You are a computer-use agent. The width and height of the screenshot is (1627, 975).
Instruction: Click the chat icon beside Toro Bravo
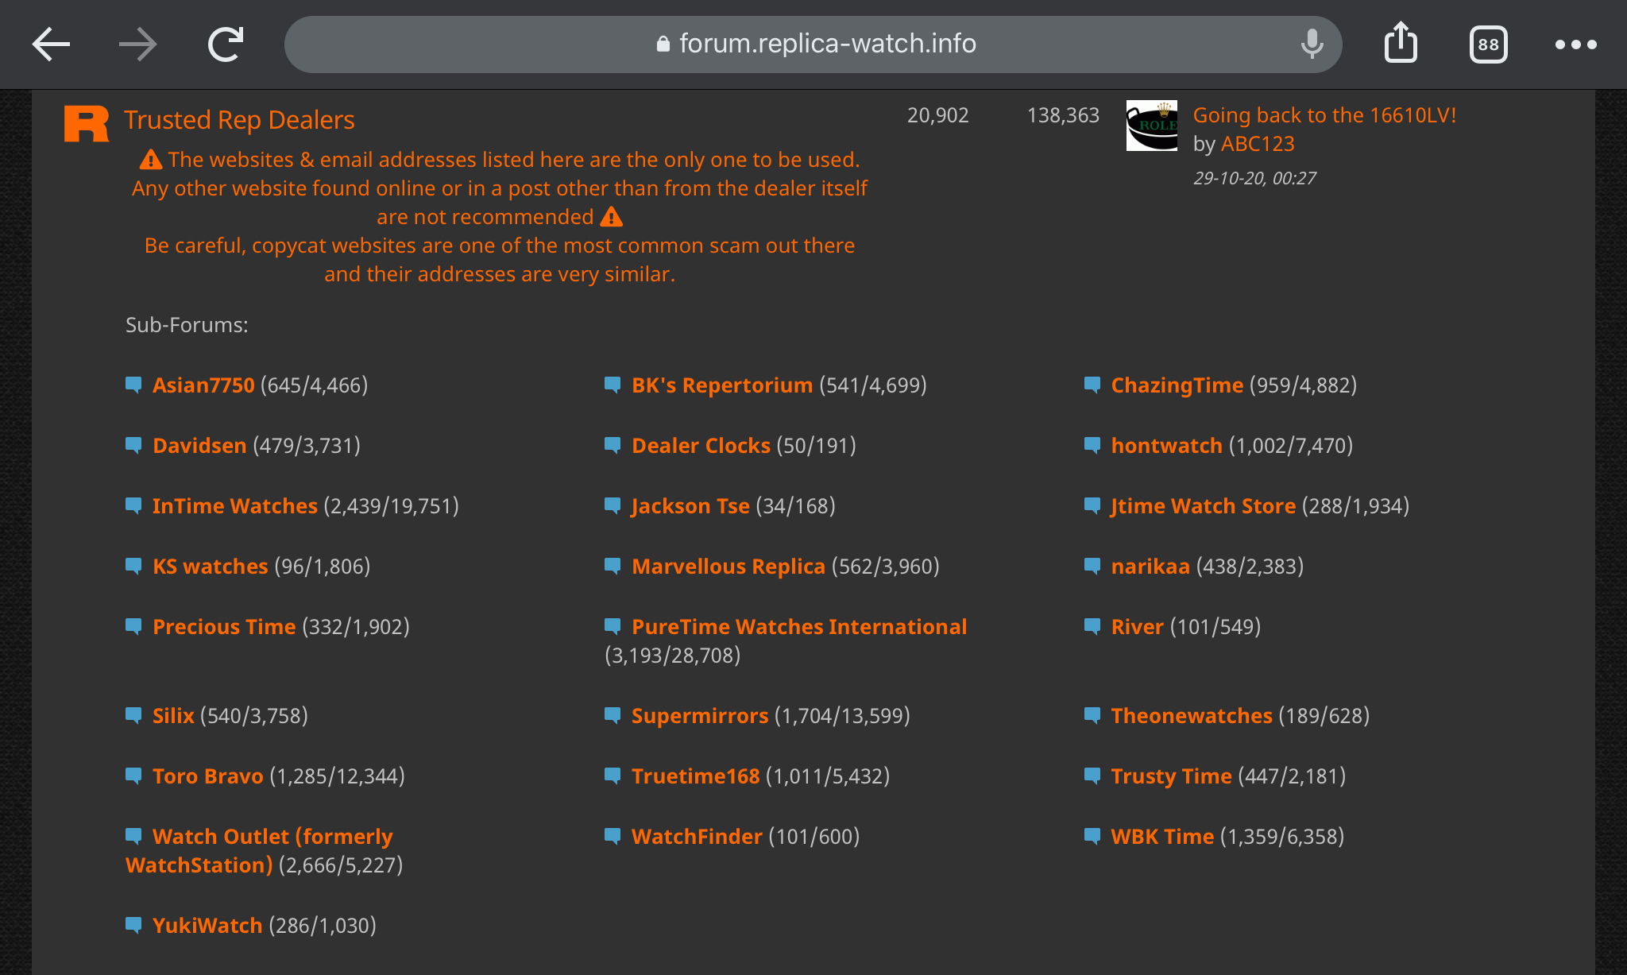click(133, 776)
